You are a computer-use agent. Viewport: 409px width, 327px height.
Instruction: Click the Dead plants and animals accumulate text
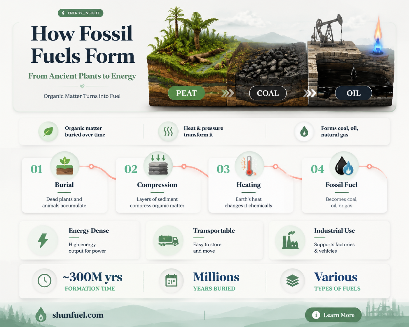tap(64, 202)
